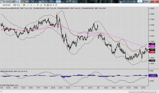This screenshot has width=159, height=93.
Task: Expand the chart style dropdown arrow
Action: coord(25,5)
